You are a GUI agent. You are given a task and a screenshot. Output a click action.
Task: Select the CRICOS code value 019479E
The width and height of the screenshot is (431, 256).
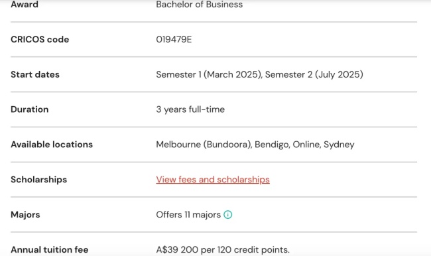pyautogui.click(x=174, y=39)
